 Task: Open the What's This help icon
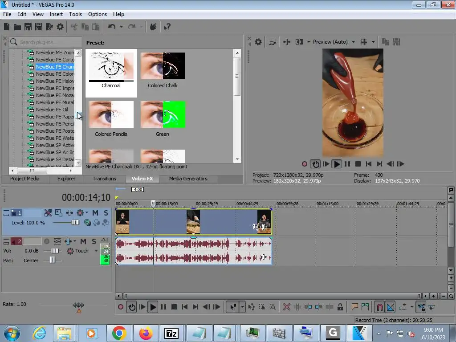(x=167, y=27)
